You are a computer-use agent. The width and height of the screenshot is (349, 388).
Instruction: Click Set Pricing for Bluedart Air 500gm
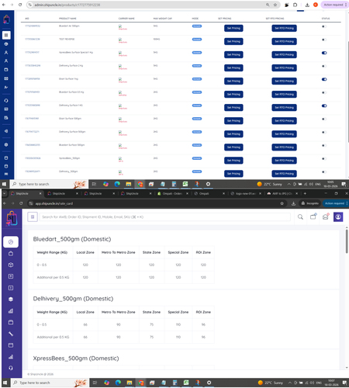click(233, 28)
